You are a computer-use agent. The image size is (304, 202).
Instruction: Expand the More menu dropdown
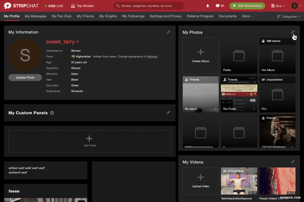[x=247, y=16]
